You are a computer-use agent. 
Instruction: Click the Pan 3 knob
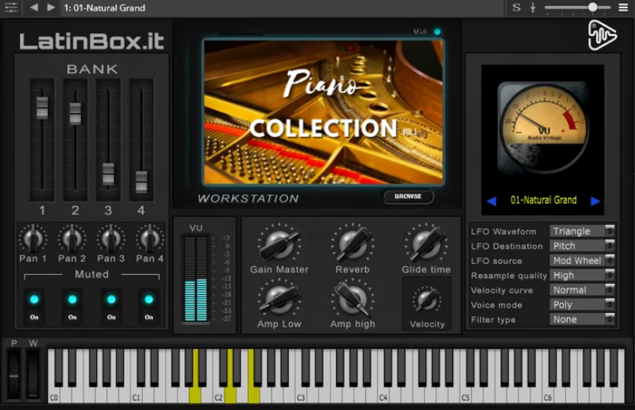tap(111, 238)
